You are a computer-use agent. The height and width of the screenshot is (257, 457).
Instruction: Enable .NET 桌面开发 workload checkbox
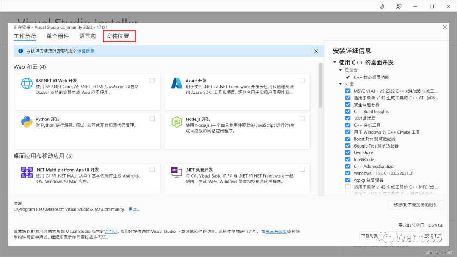click(x=302, y=170)
